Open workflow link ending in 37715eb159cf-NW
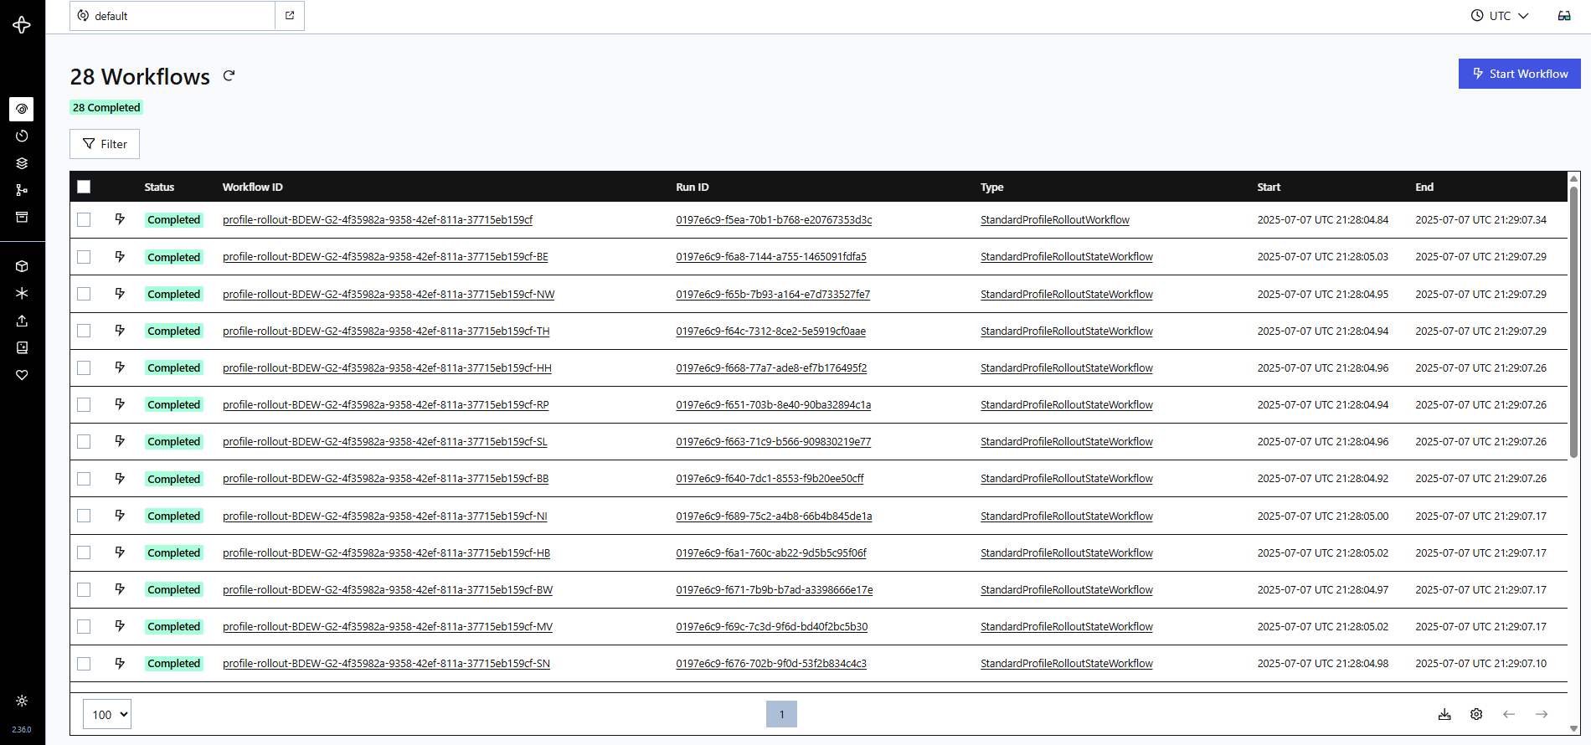Screen dimensions: 1591x745 pos(389,294)
